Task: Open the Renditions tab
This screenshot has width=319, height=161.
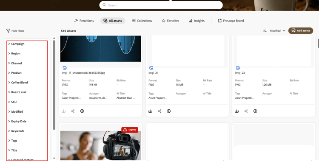Action: pos(84,21)
